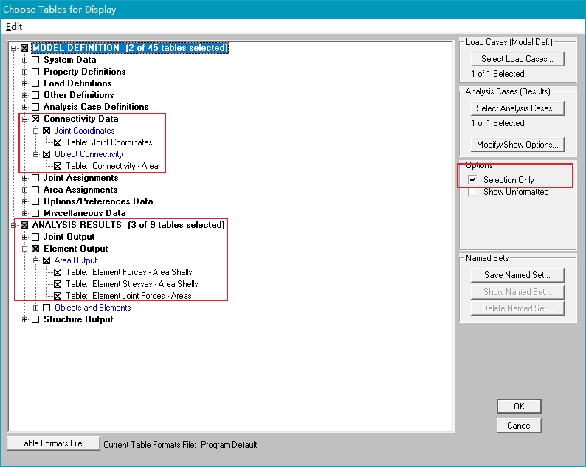Expand the Joint Output node
586x467 pixels.
[x=24, y=237]
